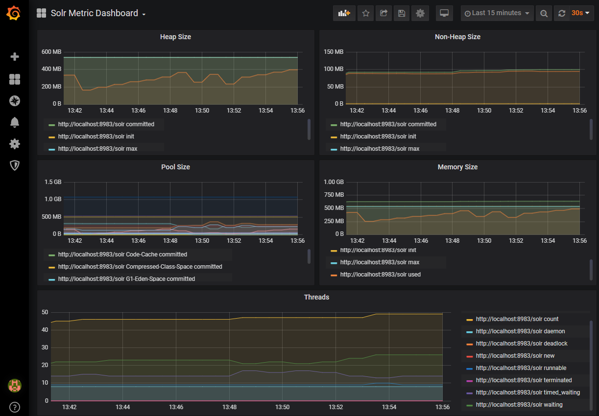Star this dashboard as favorite
599x416 pixels.
365,13
